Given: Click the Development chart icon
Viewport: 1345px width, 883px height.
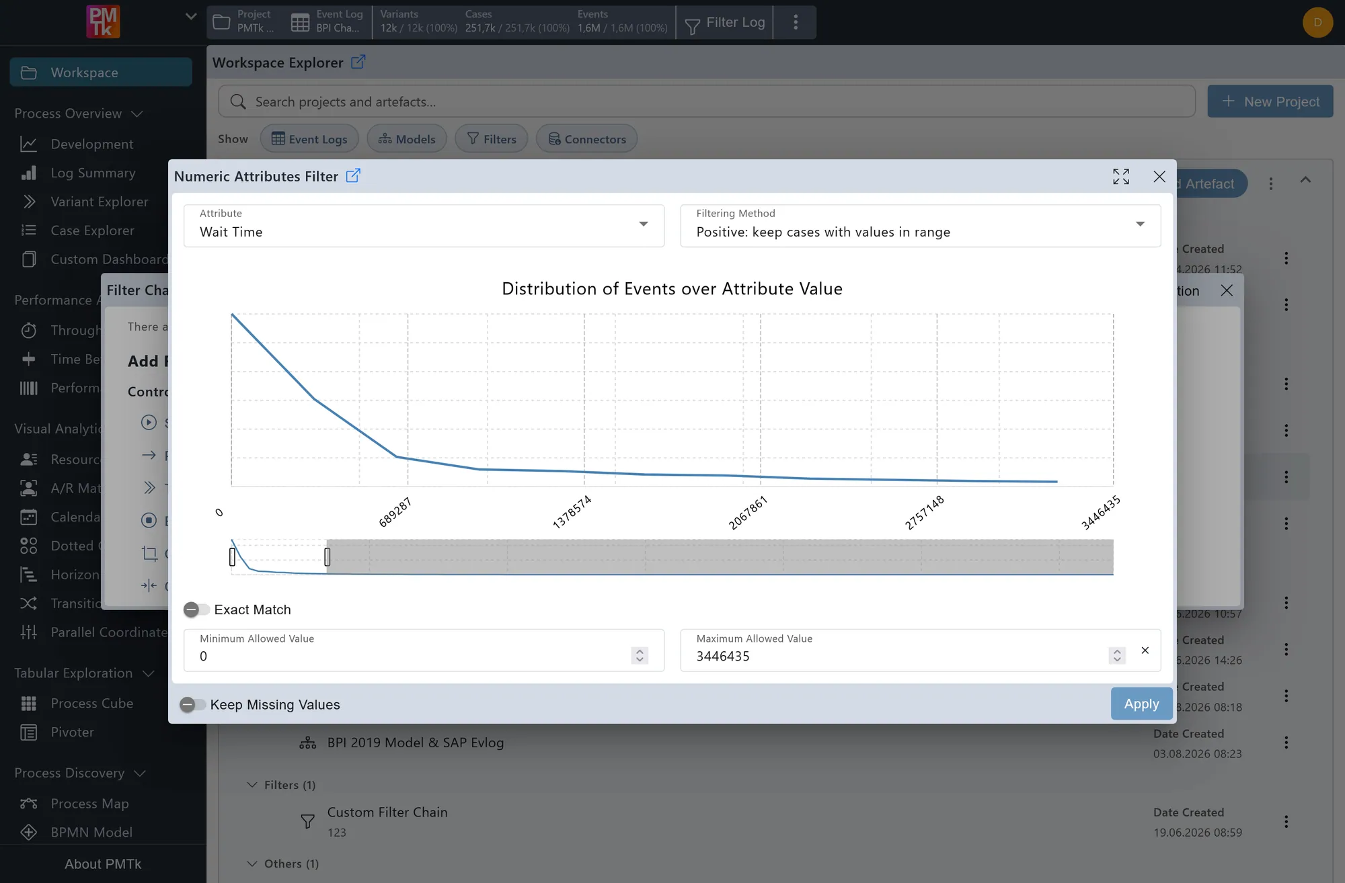Looking at the screenshot, I should pos(28,144).
